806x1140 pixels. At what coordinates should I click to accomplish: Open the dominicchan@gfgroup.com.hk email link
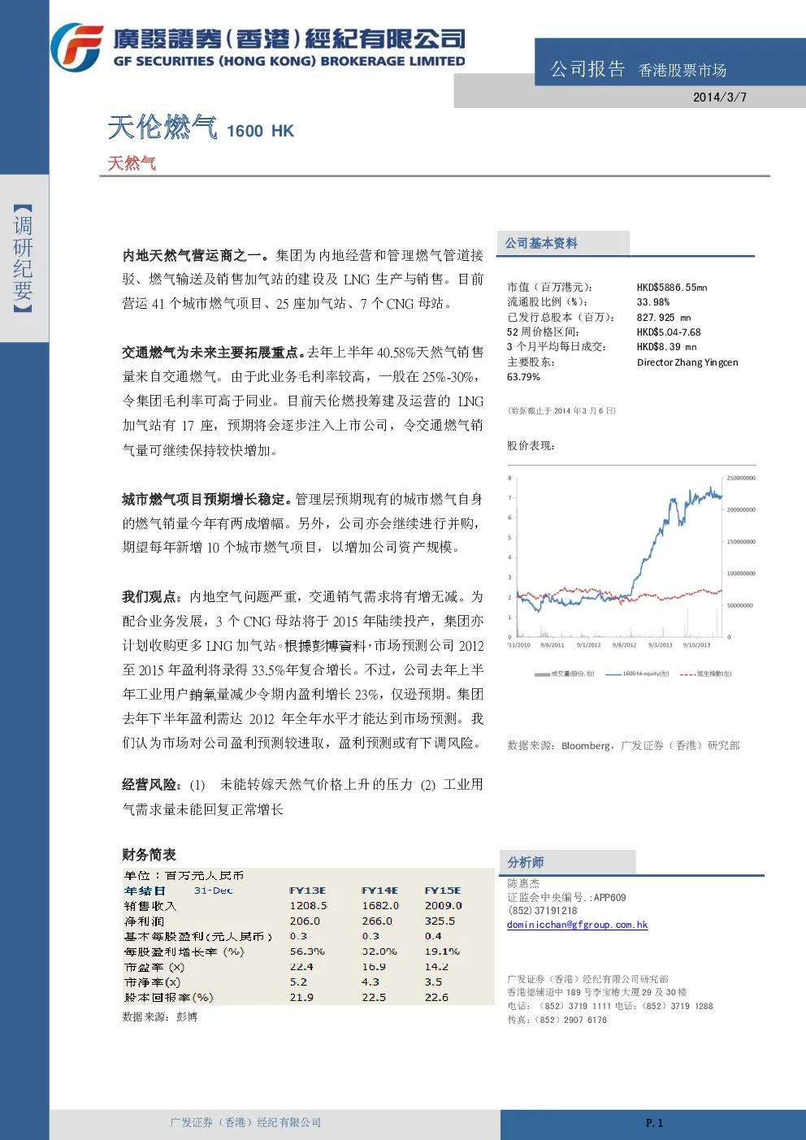pyautogui.click(x=577, y=925)
